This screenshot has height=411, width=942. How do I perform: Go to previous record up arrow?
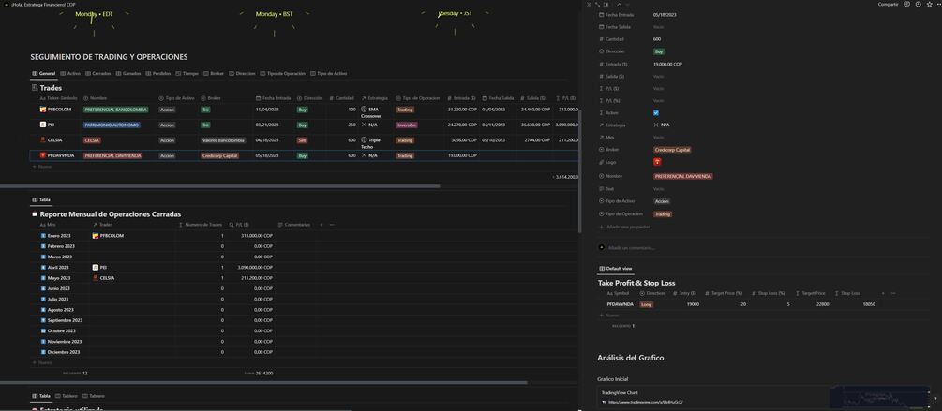point(620,4)
